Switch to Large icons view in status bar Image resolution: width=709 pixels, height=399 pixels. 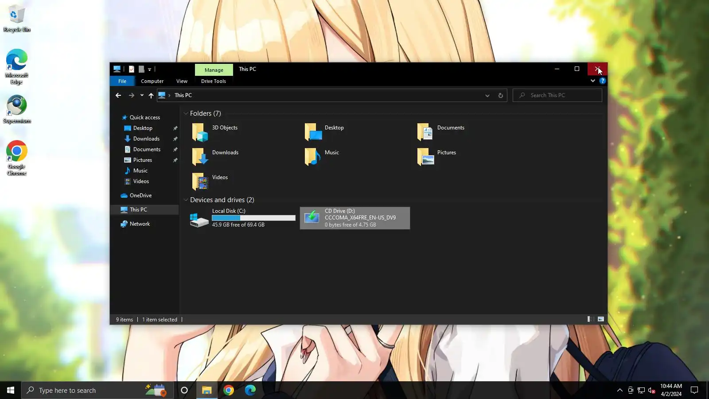point(601,319)
